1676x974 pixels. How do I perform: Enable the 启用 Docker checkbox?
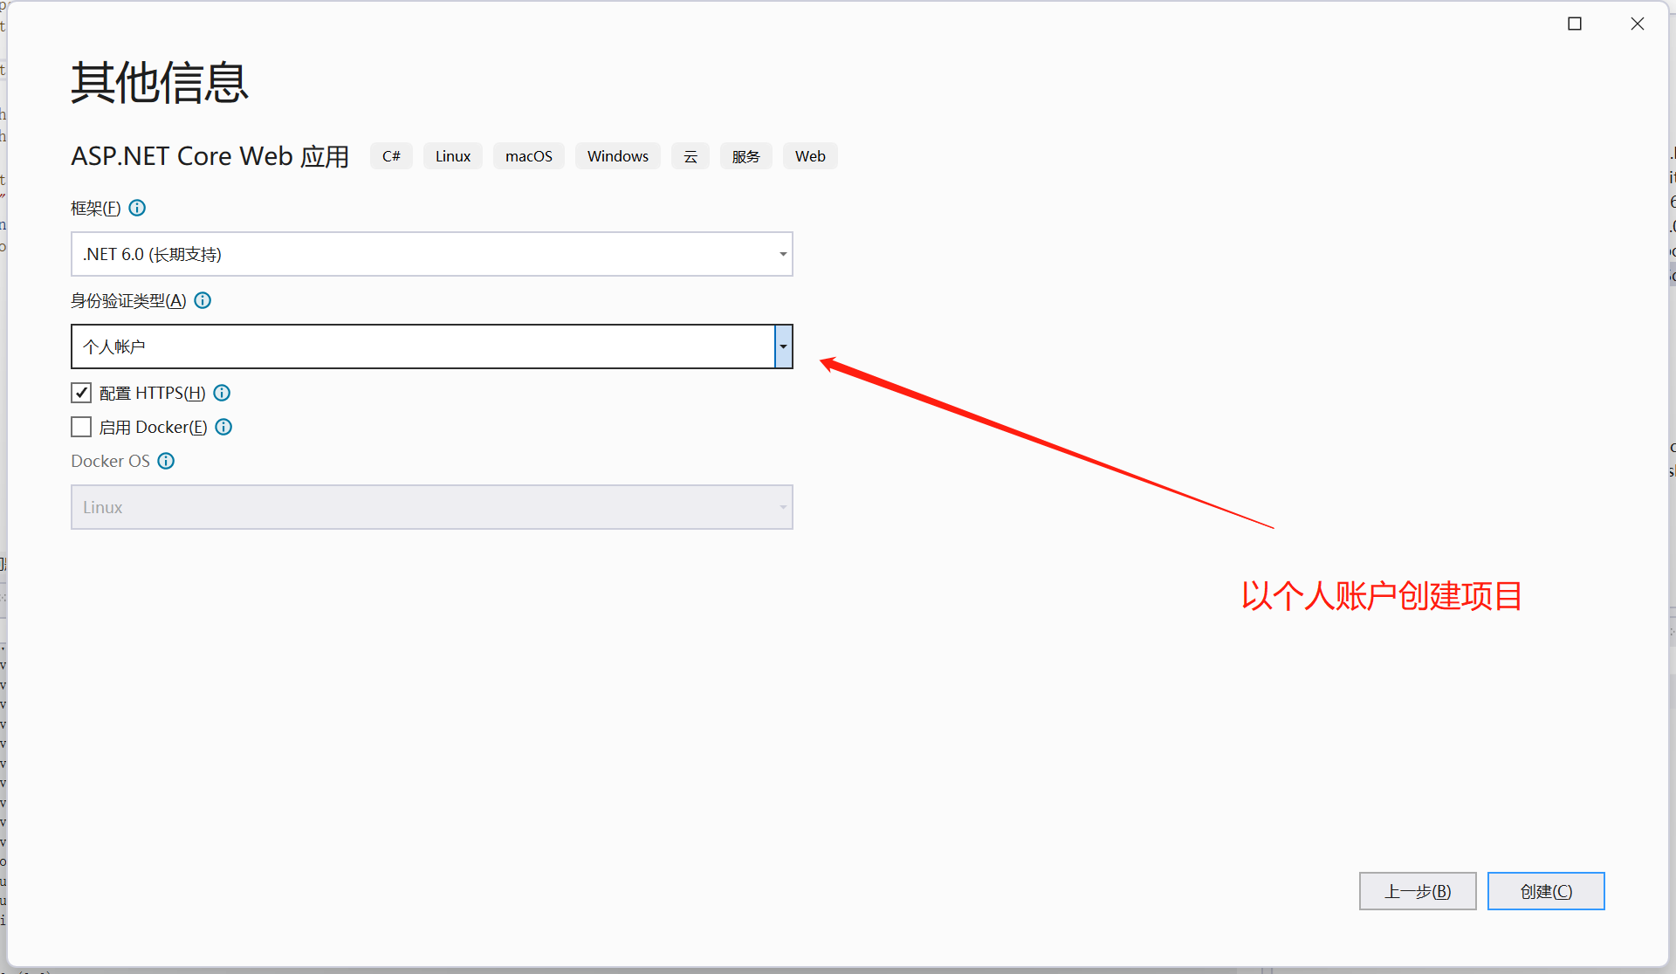(81, 427)
